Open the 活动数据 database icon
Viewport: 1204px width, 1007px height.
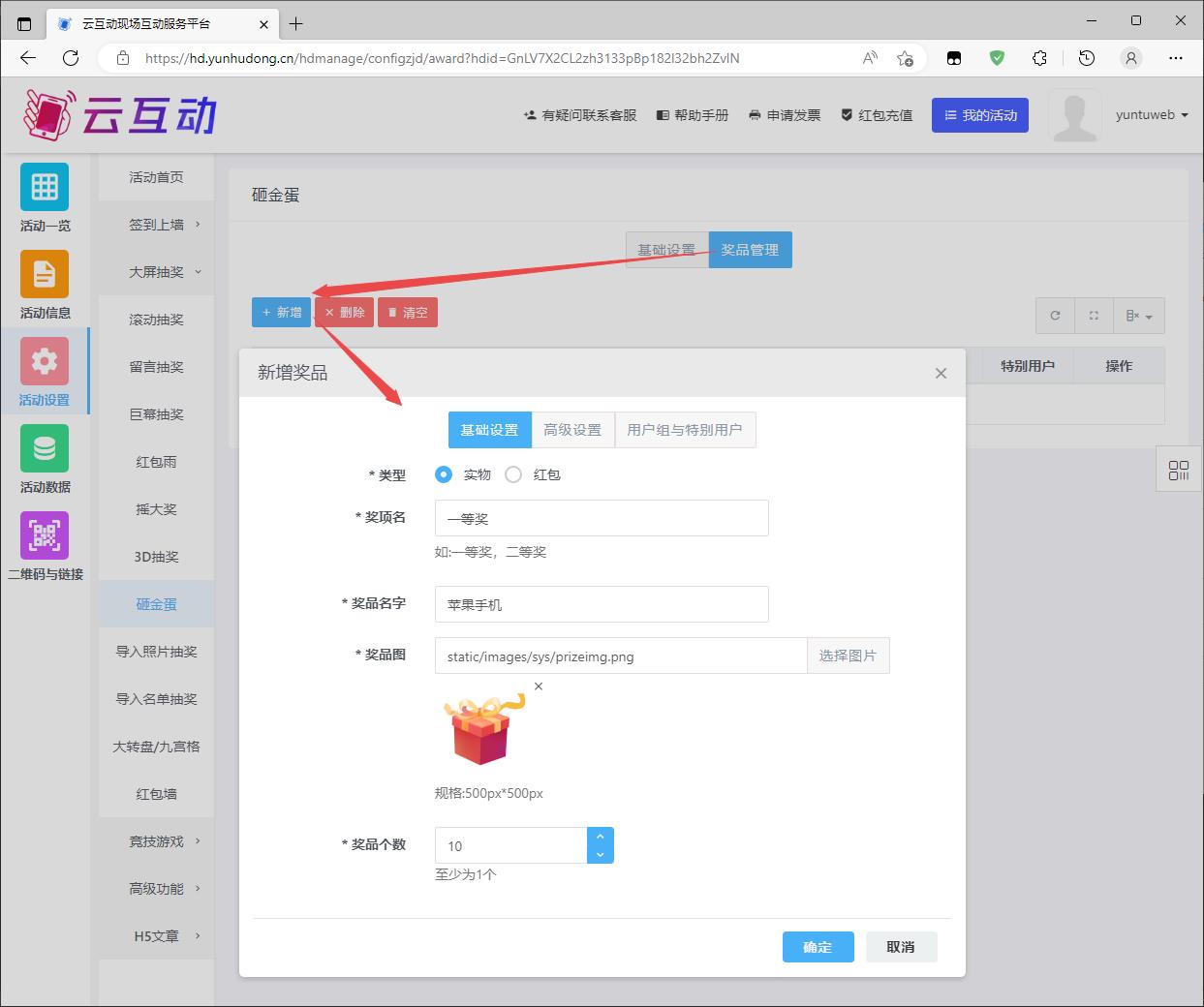(45, 448)
